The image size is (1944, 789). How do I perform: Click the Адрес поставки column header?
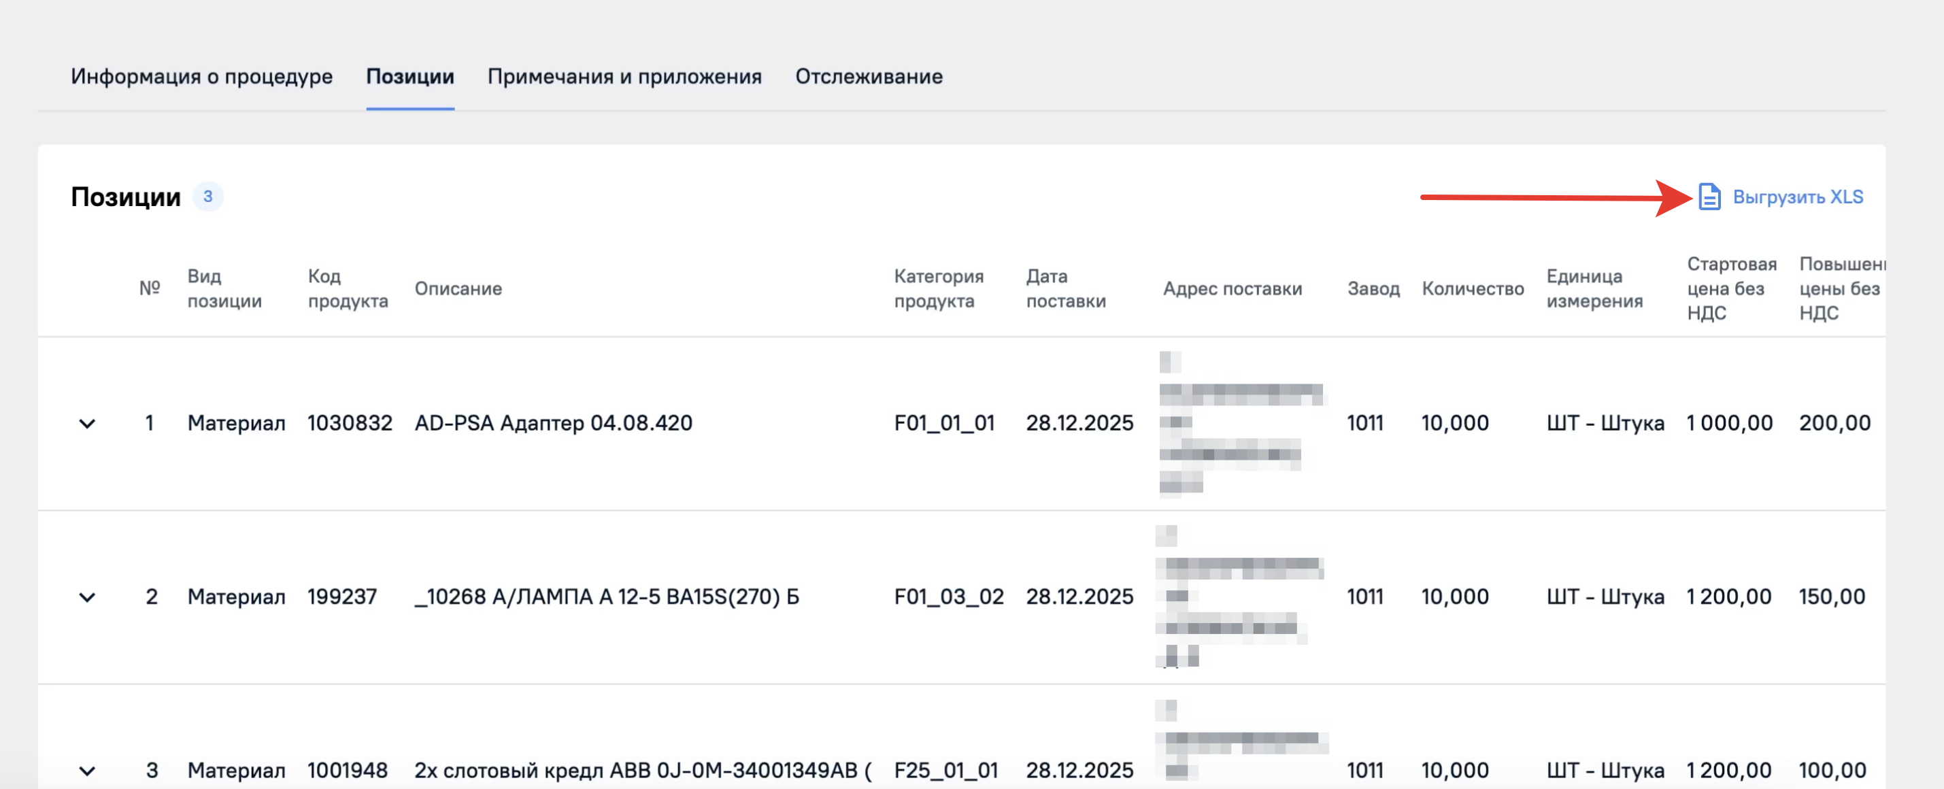pyautogui.click(x=1233, y=288)
